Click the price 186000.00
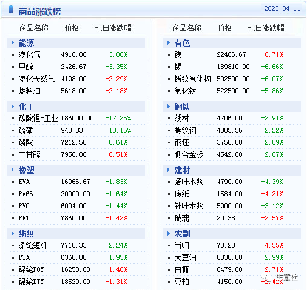The width and height of the screenshot is (307, 290). (x=77, y=118)
